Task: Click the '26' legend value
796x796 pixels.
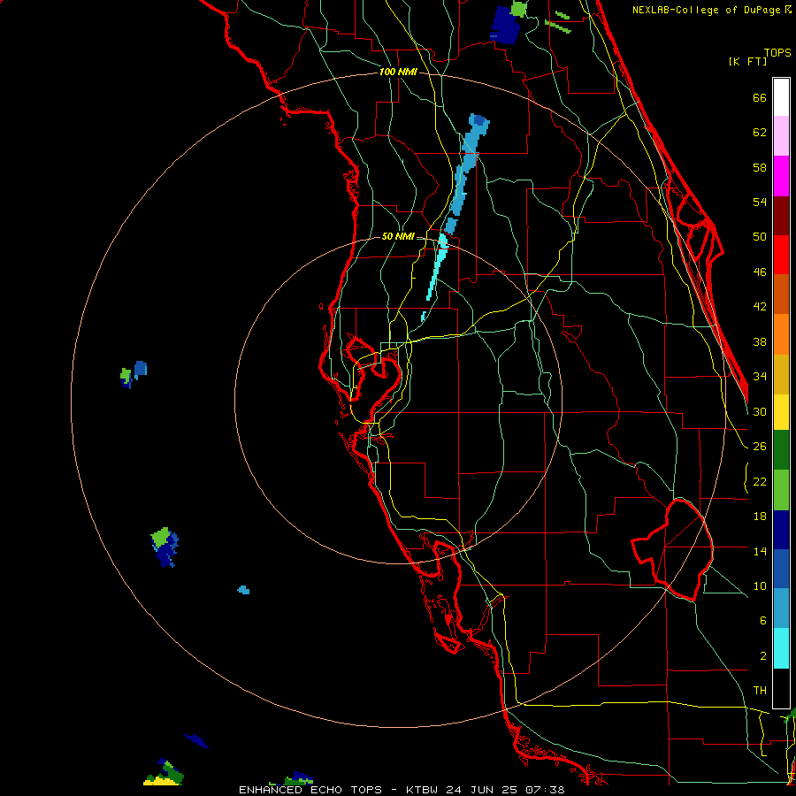Action: tap(760, 447)
